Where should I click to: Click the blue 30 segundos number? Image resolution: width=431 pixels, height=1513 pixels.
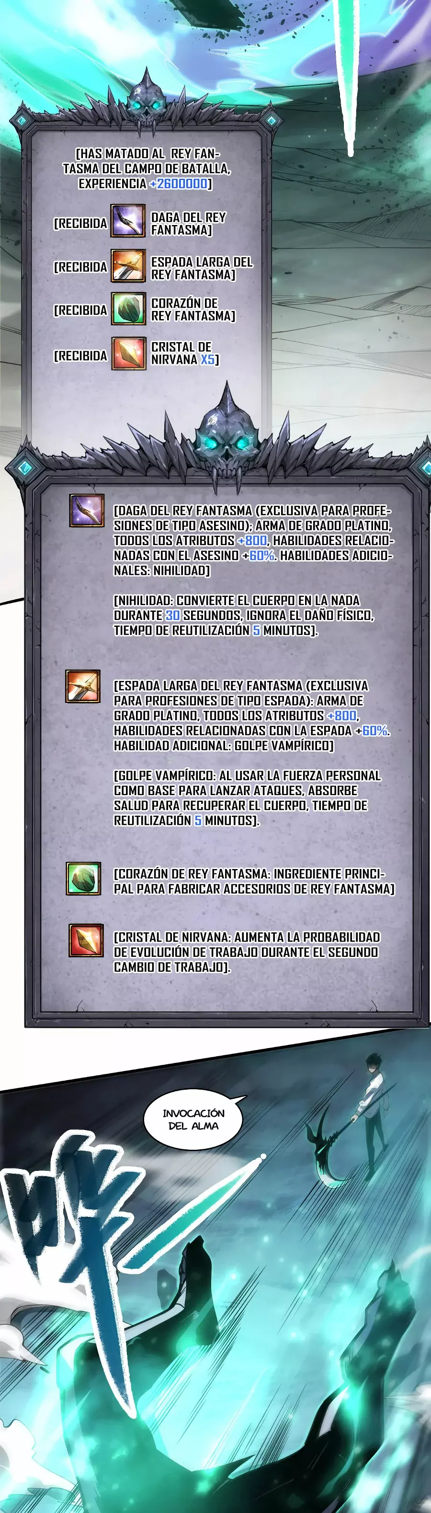[x=172, y=615]
